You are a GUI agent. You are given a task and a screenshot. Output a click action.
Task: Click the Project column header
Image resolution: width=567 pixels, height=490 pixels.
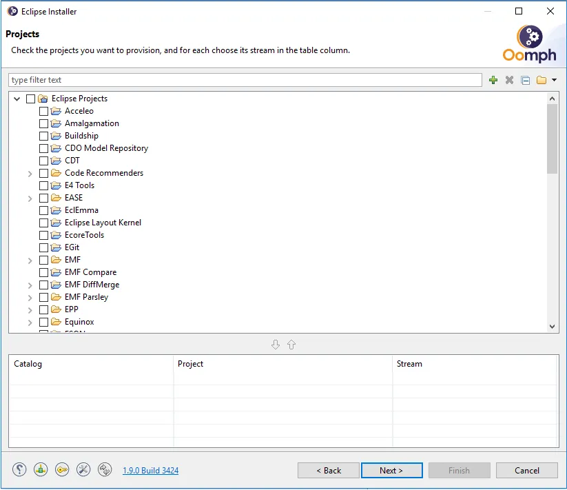point(282,364)
